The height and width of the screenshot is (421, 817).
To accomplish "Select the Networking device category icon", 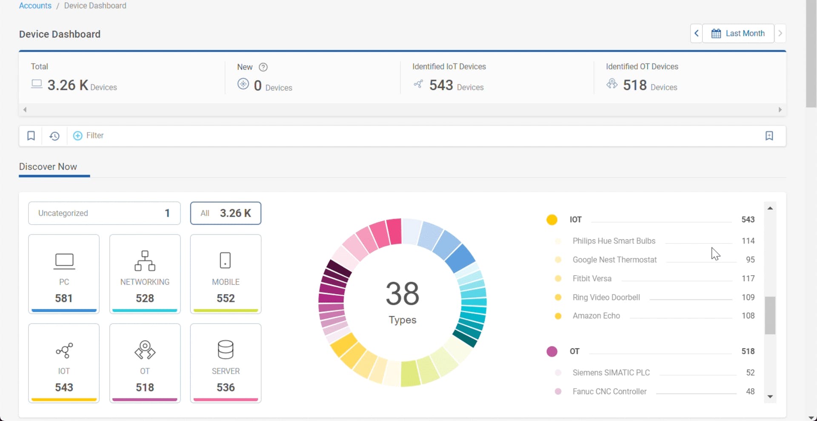I will [x=144, y=261].
